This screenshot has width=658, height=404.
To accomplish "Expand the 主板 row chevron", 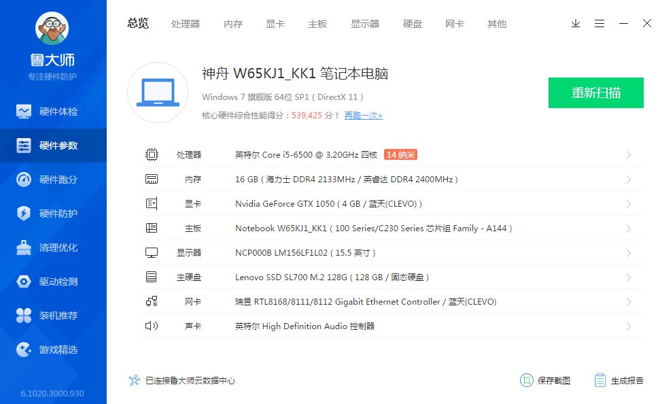I will [x=629, y=229].
